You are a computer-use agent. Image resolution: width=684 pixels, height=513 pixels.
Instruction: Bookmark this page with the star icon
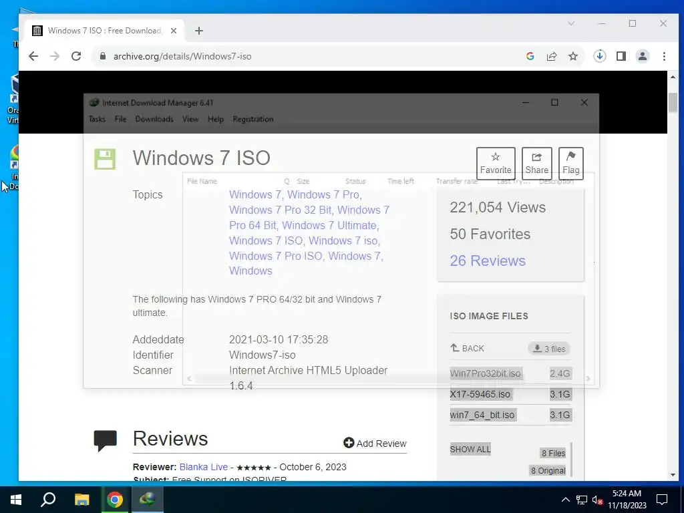click(573, 56)
